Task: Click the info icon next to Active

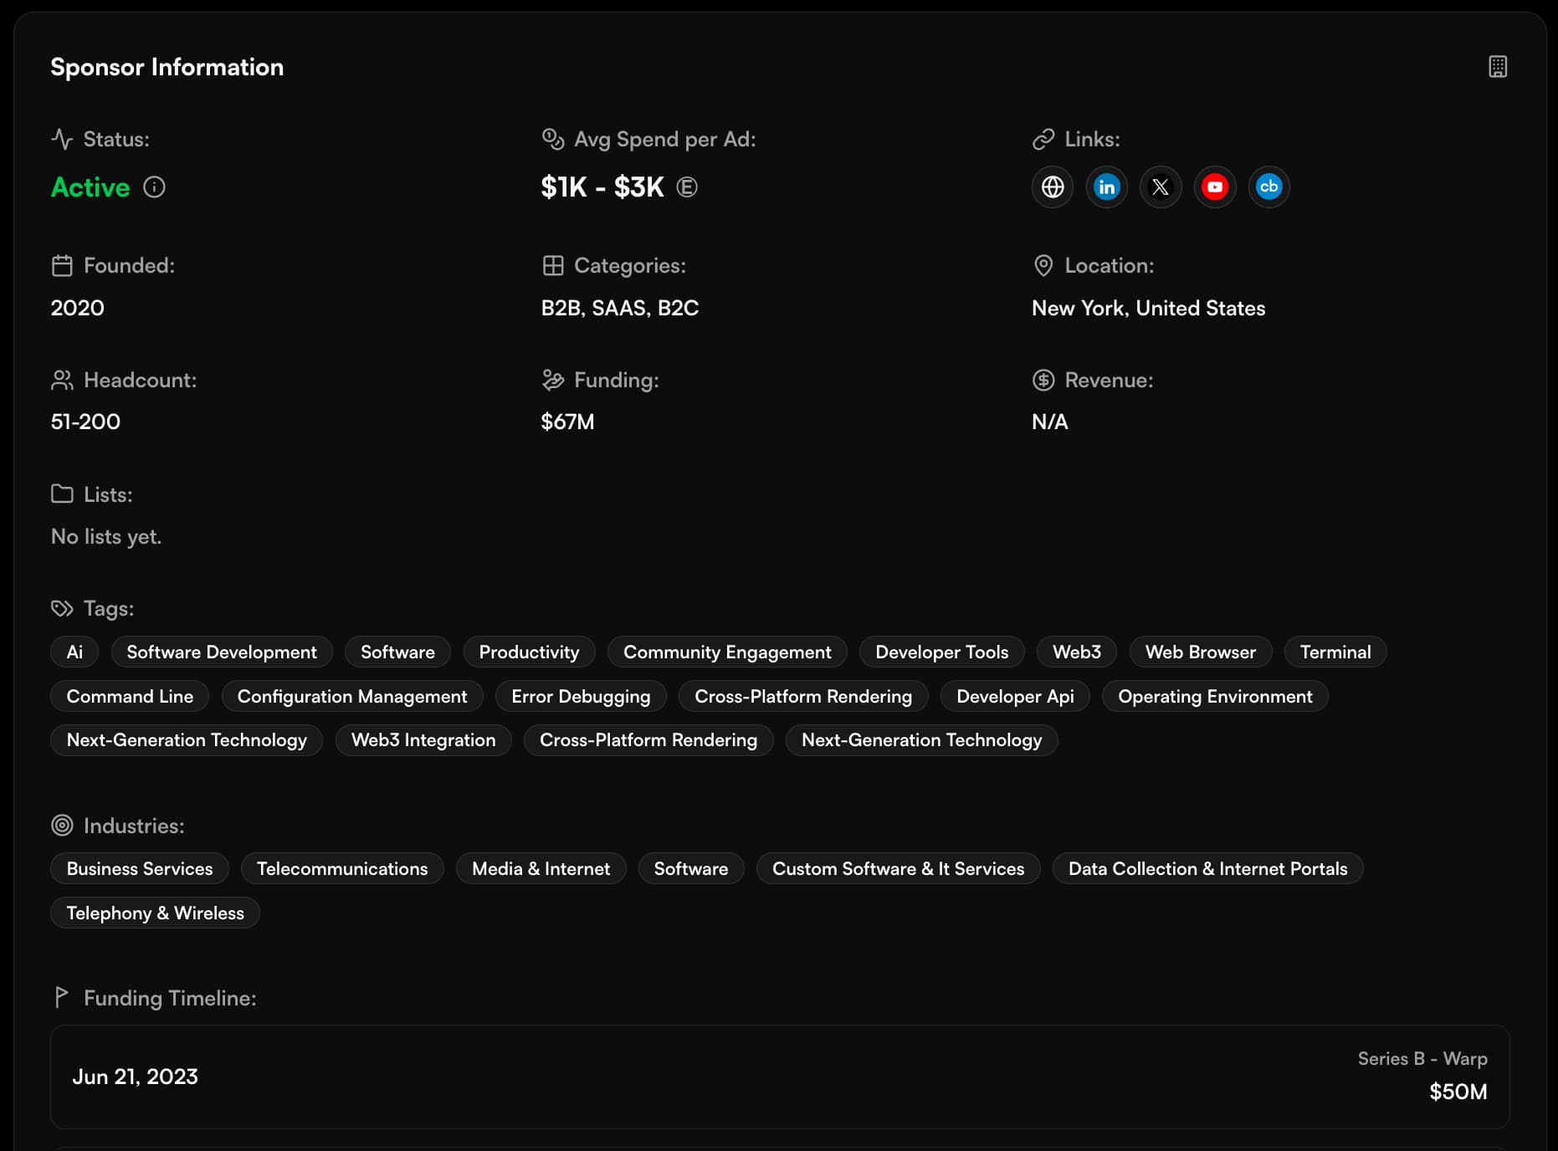Action: [154, 187]
